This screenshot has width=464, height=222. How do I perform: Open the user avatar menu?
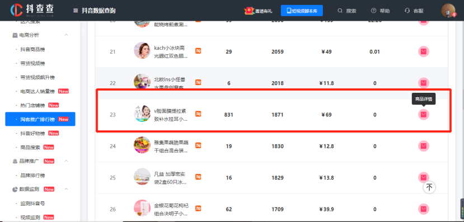coord(448,11)
